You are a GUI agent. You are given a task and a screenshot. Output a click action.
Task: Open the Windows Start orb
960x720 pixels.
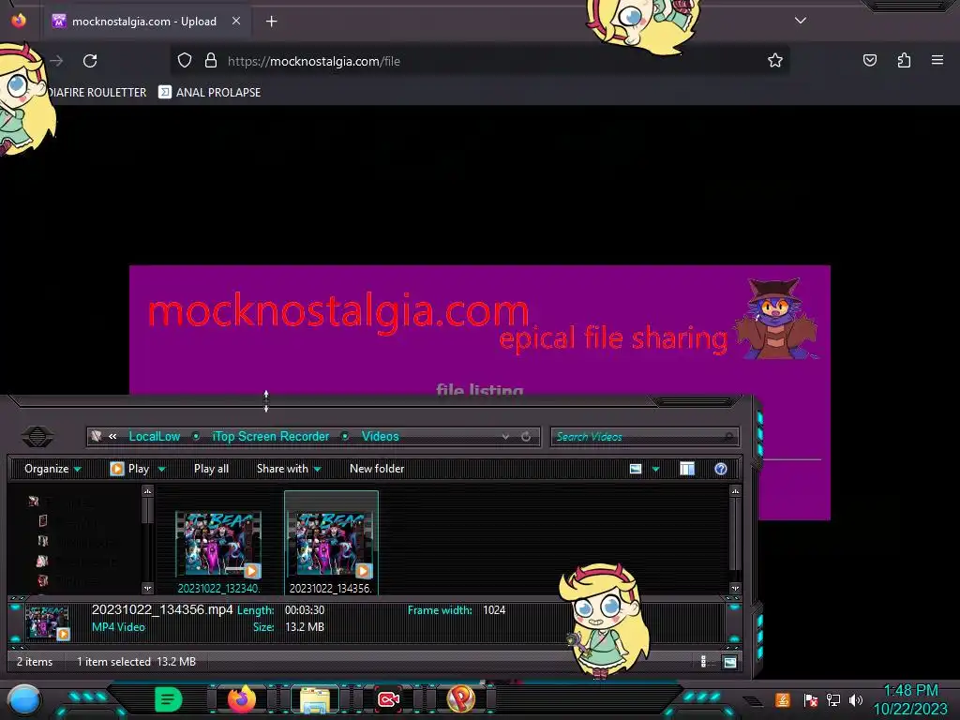pyautogui.click(x=24, y=699)
